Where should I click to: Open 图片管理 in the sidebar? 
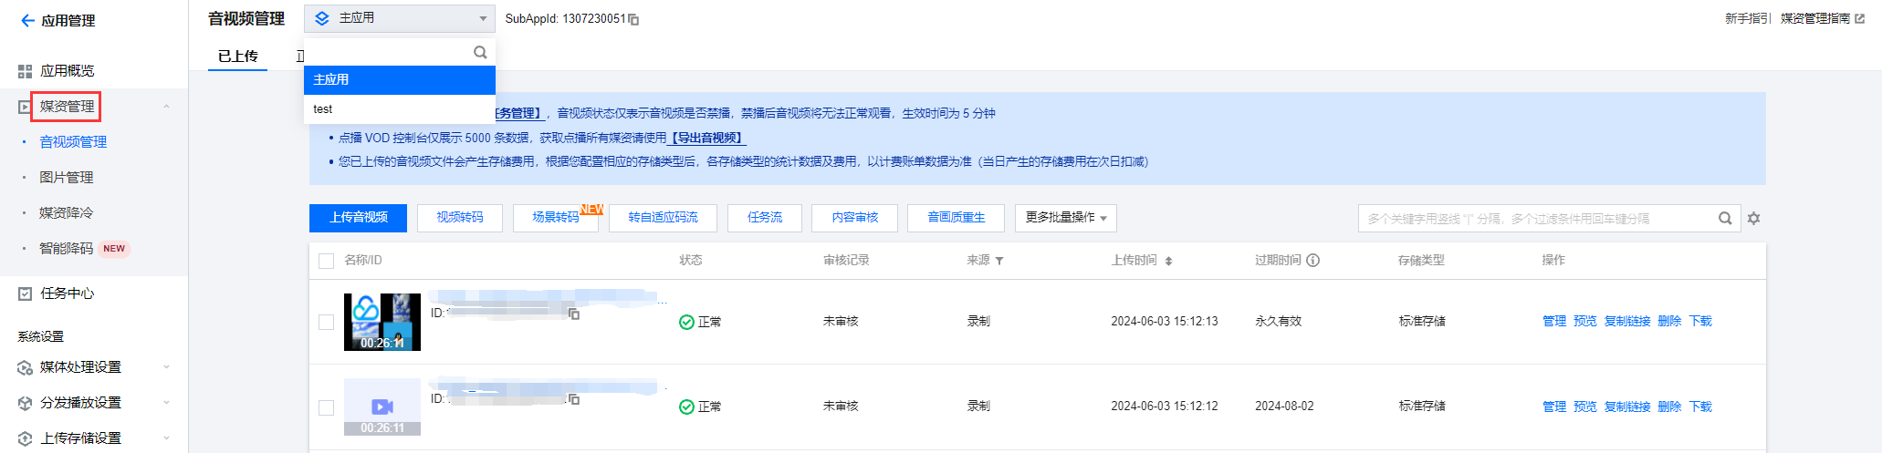pyautogui.click(x=66, y=178)
